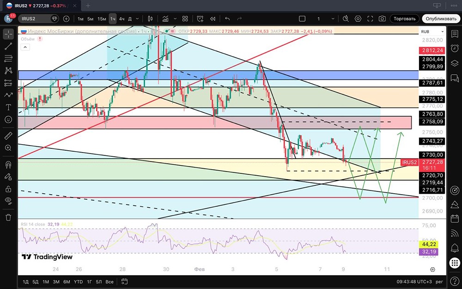
Task: Open the indicators menu
Action: pos(165,18)
